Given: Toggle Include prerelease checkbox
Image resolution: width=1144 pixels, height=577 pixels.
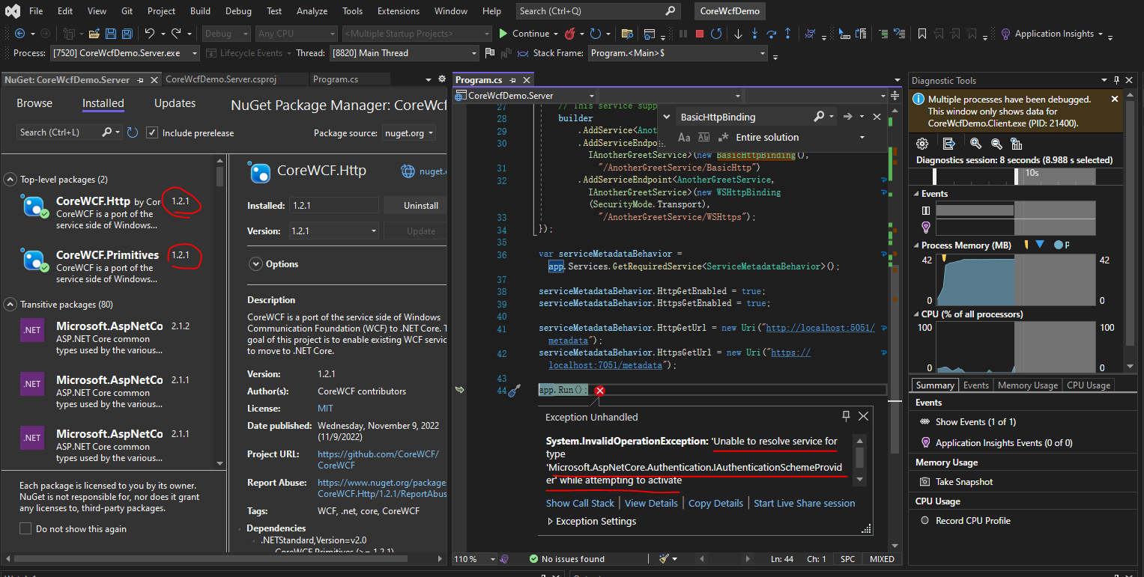Looking at the screenshot, I should click(x=152, y=132).
